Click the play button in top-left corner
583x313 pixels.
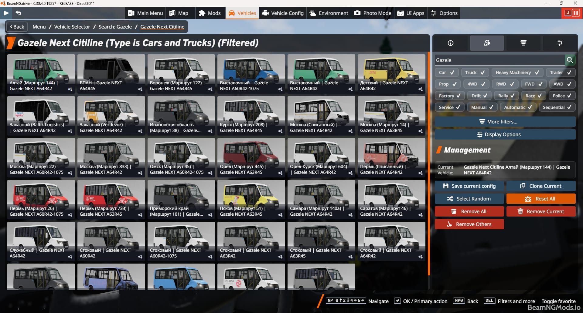[x=6, y=13]
